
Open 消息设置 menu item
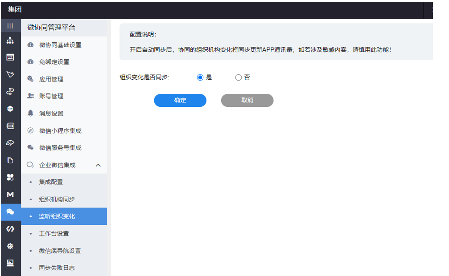coord(51,114)
